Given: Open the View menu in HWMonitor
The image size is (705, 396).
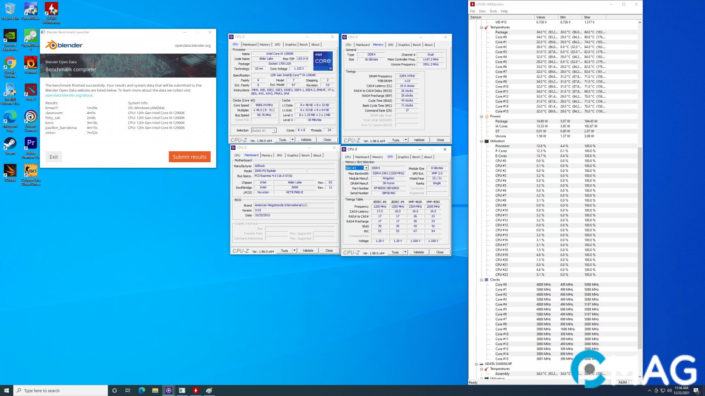Looking at the screenshot, I should point(482,11).
